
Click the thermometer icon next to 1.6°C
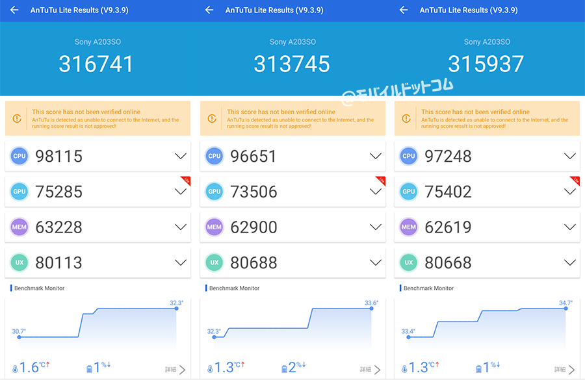[15, 369]
